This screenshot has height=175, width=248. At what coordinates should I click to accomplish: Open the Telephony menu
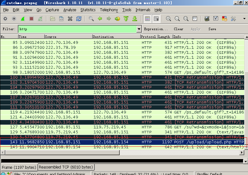click(x=109, y=10)
